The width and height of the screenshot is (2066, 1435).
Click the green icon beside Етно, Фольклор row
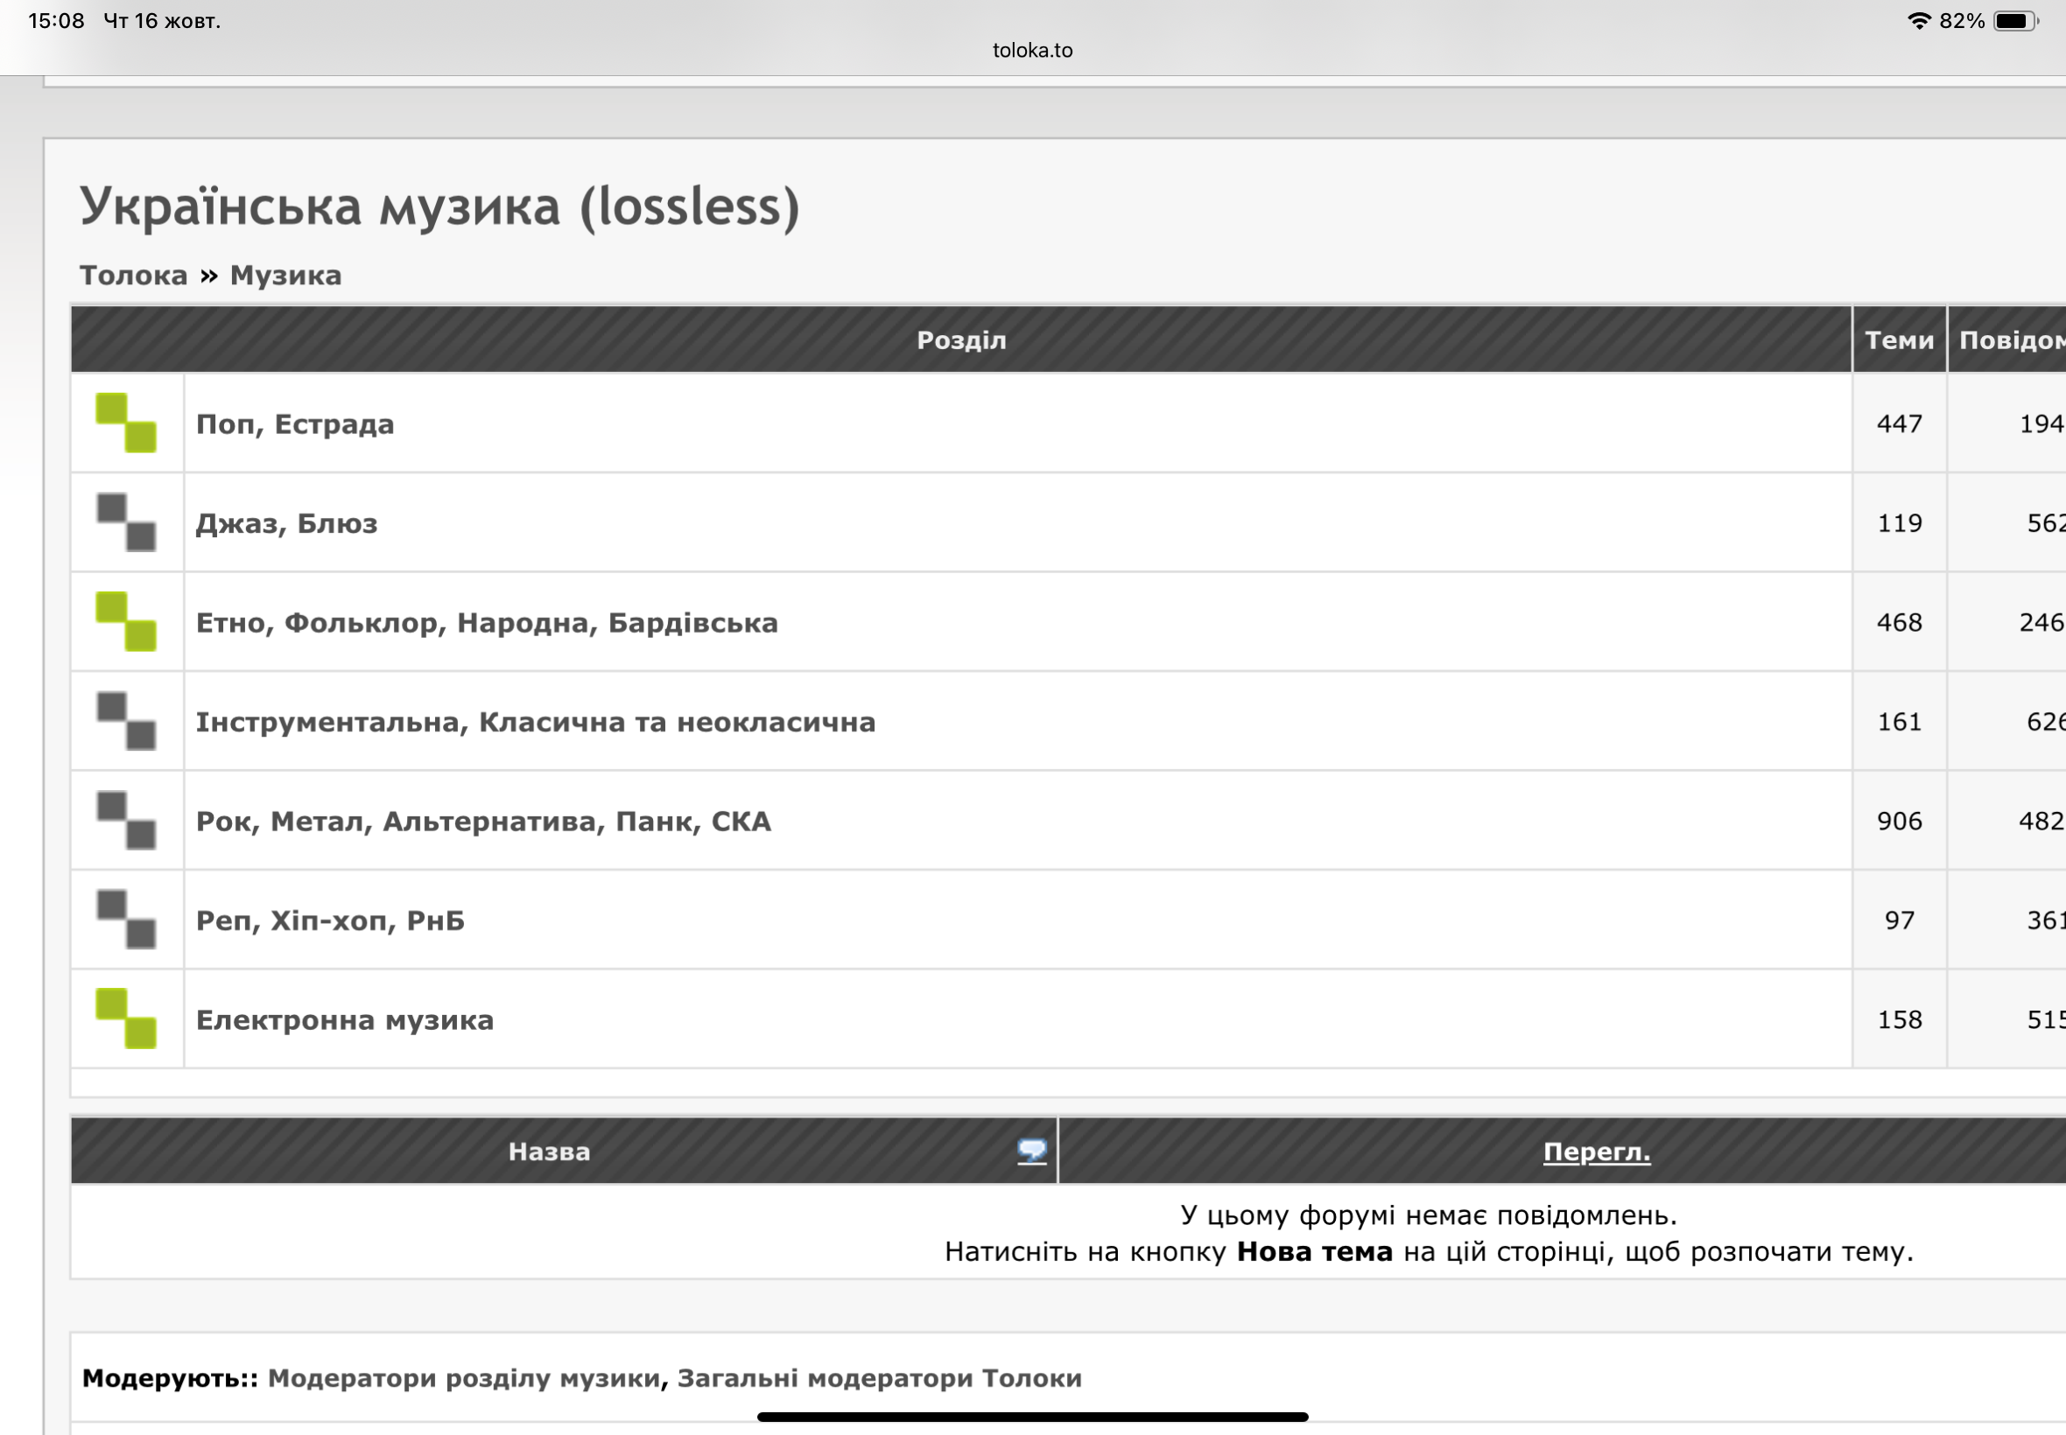point(126,621)
